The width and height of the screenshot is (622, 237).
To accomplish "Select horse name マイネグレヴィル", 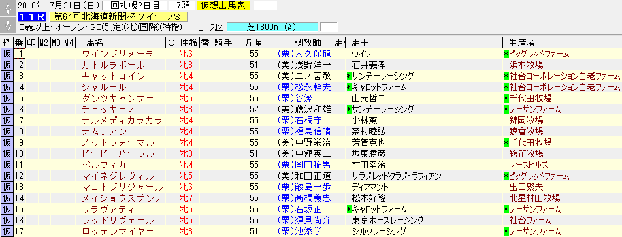I will pos(118,176).
